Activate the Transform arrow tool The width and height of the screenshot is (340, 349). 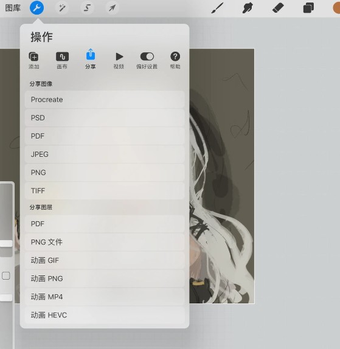tap(112, 8)
